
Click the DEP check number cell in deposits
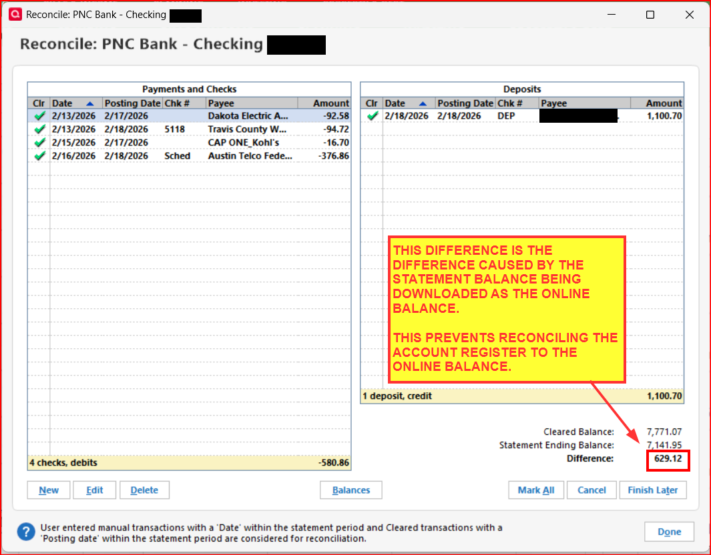pos(506,116)
